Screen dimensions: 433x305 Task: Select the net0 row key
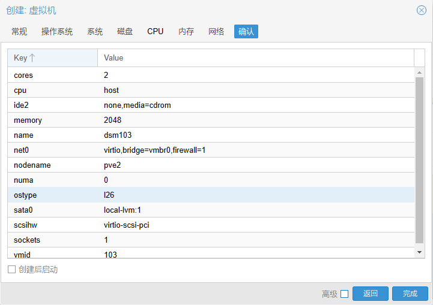[21, 150]
